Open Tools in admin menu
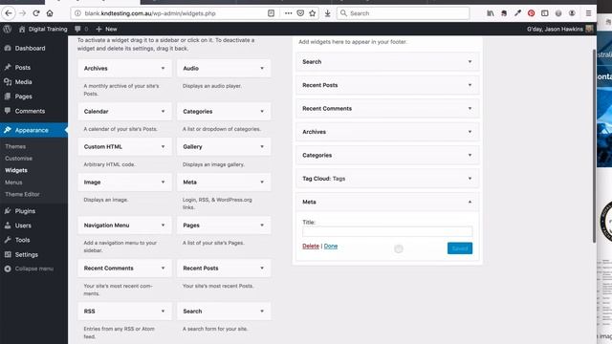612x344 pixels. (x=22, y=240)
